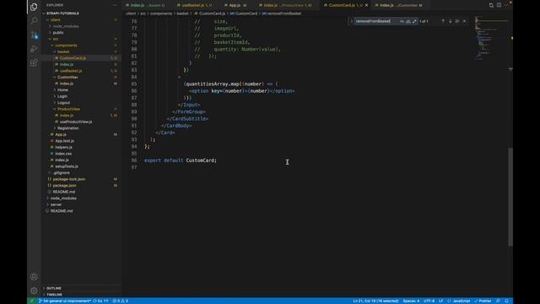The width and height of the screenshot is (540, 304).
Task: Open the Accounts menu icon
Action: 34,277
